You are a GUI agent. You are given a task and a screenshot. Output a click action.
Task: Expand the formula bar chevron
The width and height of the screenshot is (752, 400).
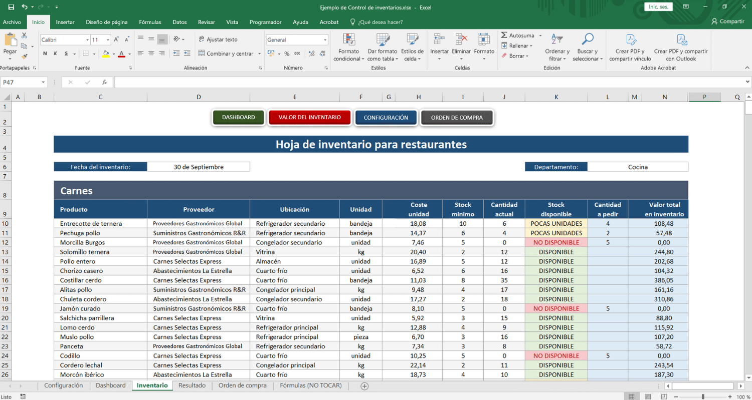(x=748, y=82)
